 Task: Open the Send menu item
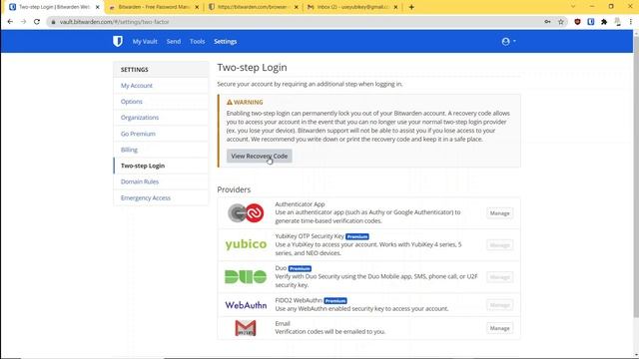point(173,41)
